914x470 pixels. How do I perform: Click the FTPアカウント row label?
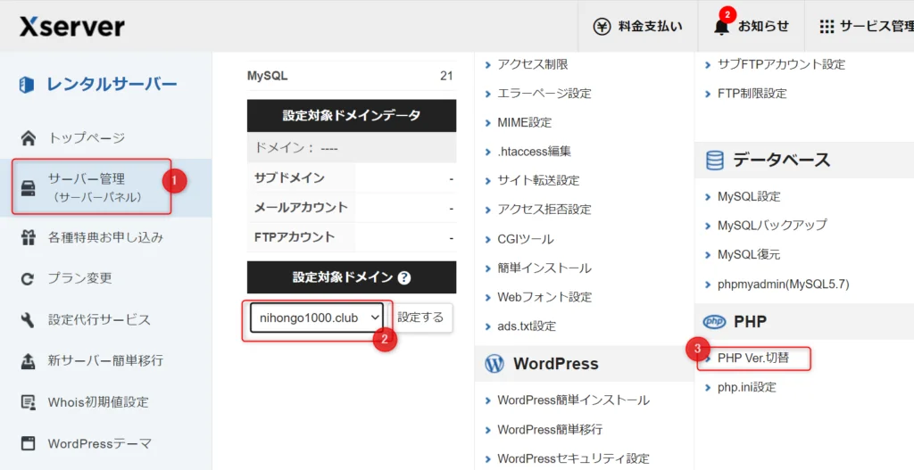pos(295,237)
